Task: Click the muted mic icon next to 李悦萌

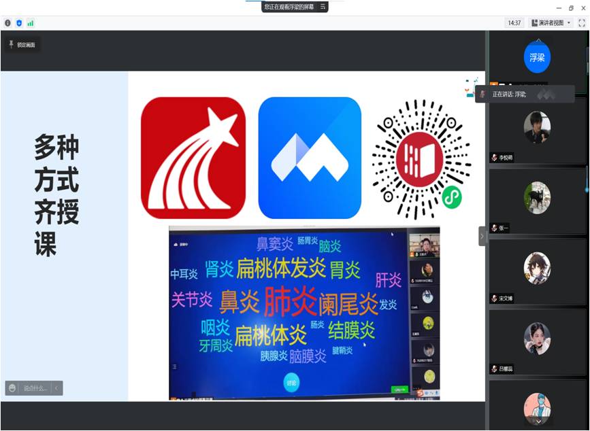Action: click(x=495, y=158)
